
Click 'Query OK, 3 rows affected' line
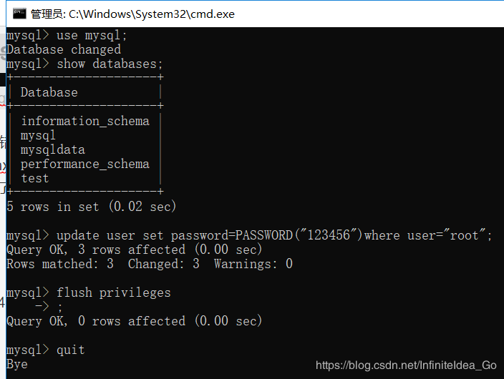[x=135, y=250]
